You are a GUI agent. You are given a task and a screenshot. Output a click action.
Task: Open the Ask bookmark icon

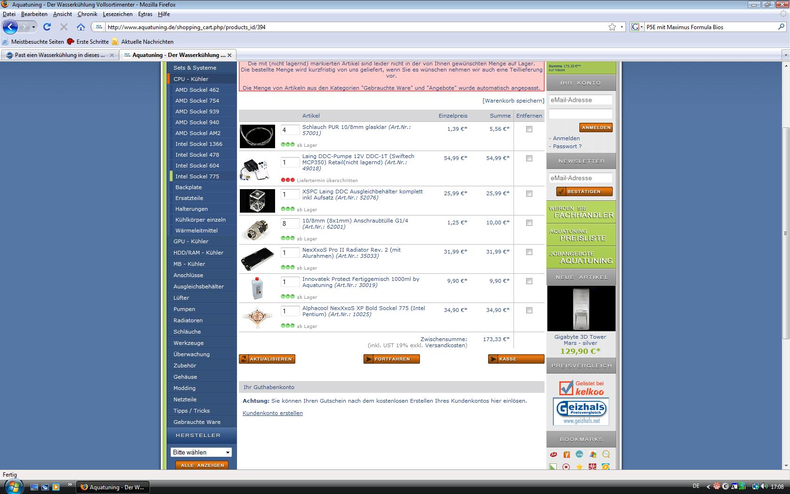(x=554, y=454)
